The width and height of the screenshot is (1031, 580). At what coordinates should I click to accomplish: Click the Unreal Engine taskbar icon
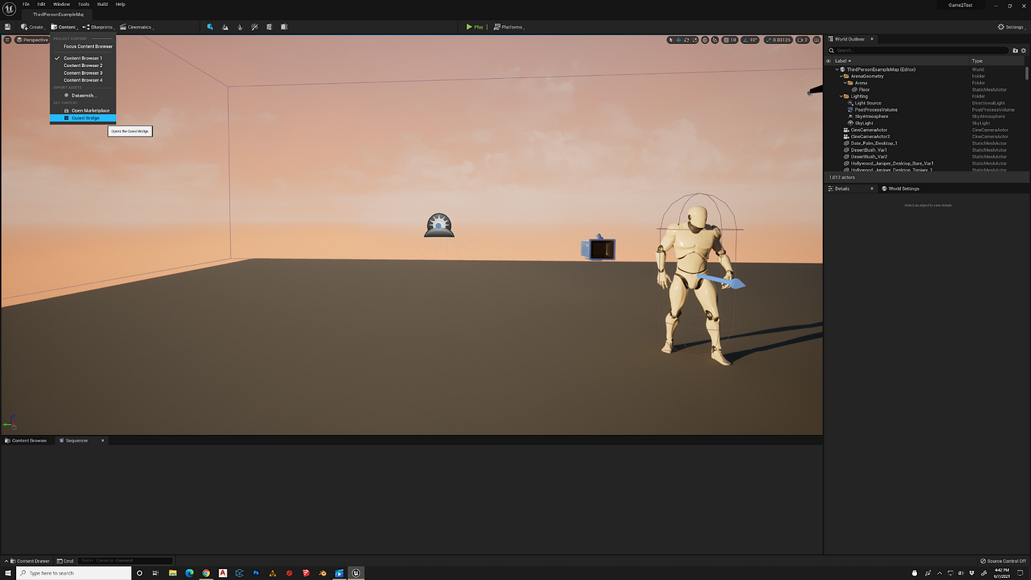pyautogui.click(x=356, y=573)
